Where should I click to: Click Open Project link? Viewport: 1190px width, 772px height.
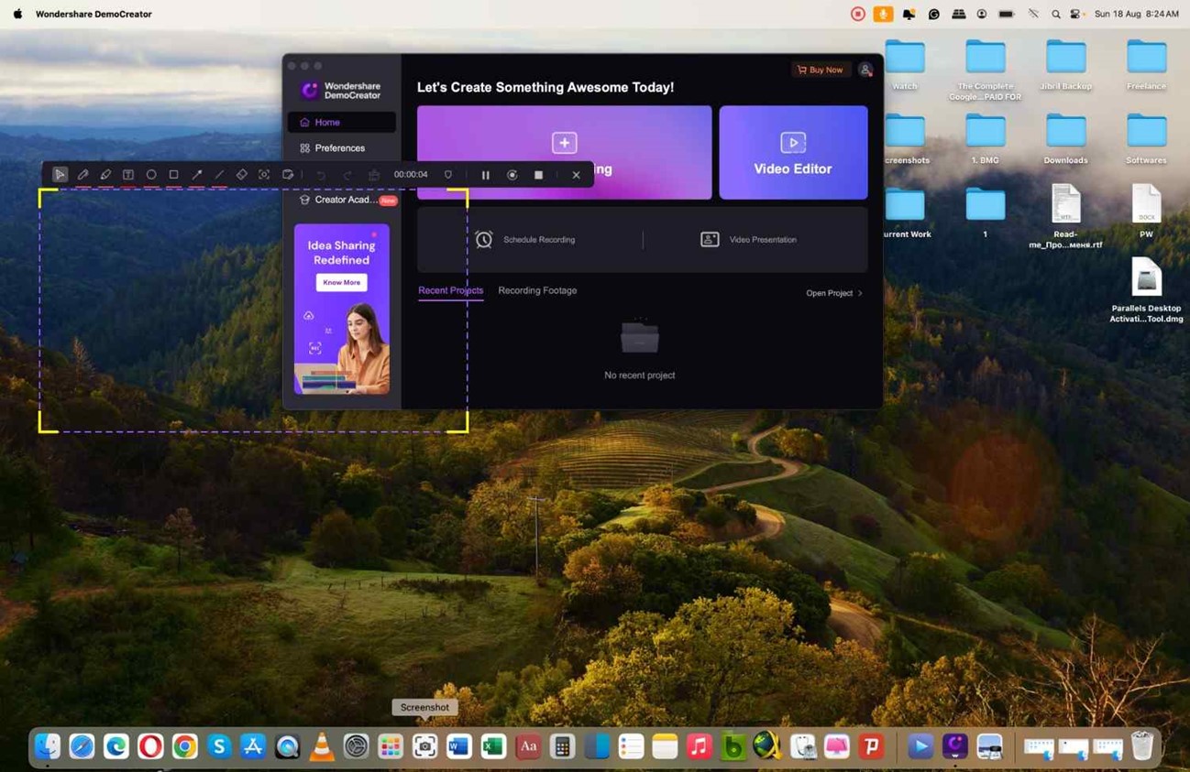(x=834, y=293)
